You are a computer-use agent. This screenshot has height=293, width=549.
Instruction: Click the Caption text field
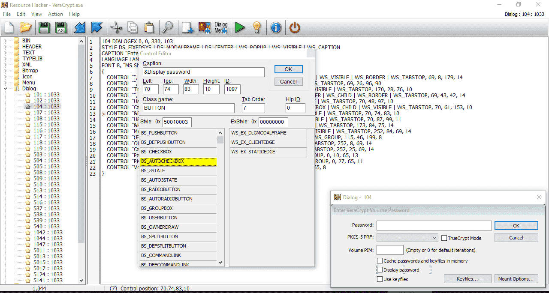point(203,72)
